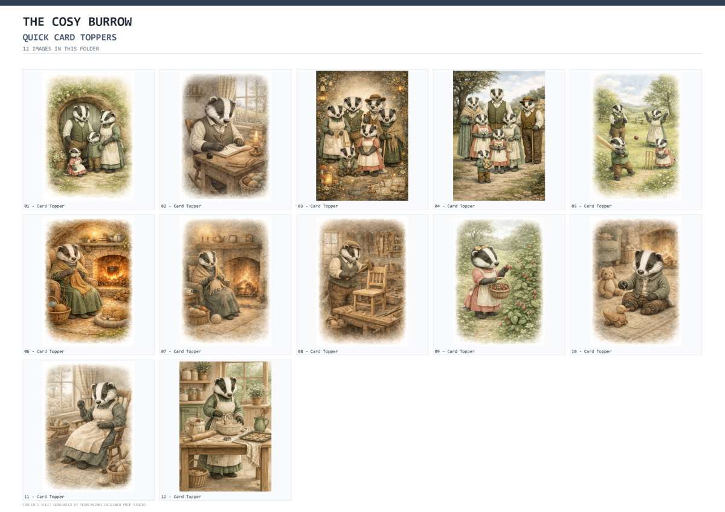Click the '05 - Card Topper' caption
Screen dimensions: 725x512
pyautogui.click(x=591, y=206)
